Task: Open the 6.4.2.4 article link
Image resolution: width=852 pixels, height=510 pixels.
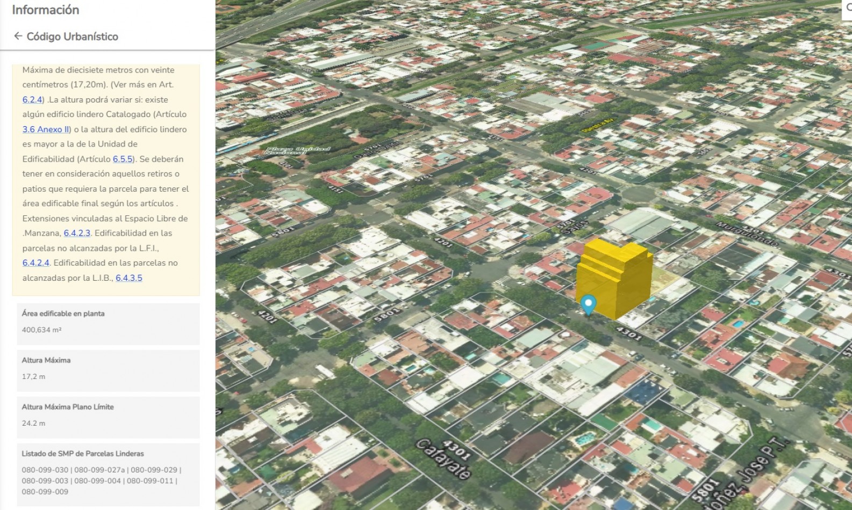Action: 35,263
